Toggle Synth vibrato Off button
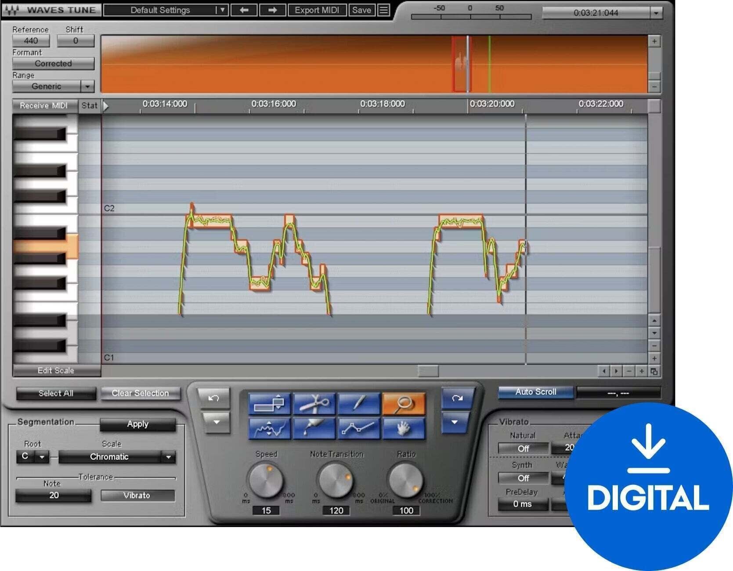733x571 pixels. pyautogui.click(x=523, y=478)
